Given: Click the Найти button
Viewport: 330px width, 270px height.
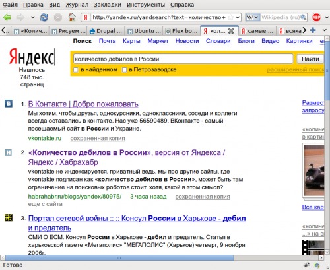Looking at the screenshot, I should click(x=310, y=59).
